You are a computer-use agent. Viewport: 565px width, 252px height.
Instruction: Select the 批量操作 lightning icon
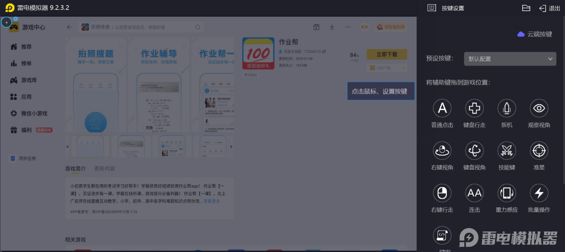click(x=539, y=193)
